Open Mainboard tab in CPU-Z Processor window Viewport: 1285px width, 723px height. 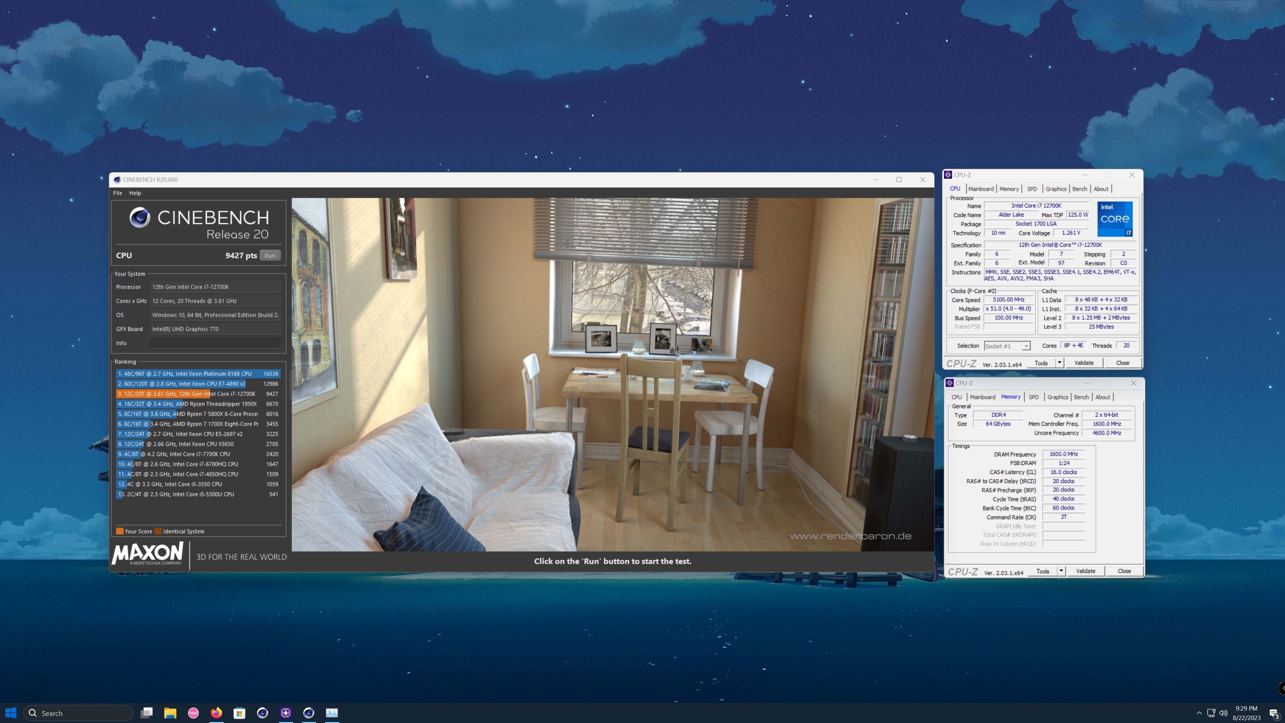981,188
